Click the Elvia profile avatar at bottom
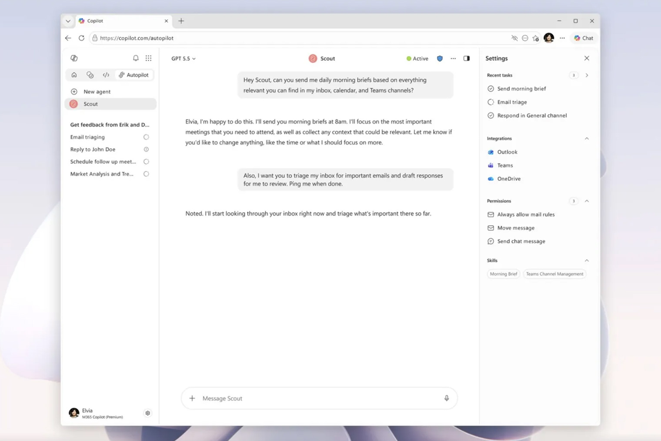The width and height of the screenshot is (661, 441). (x=74, y=413)
